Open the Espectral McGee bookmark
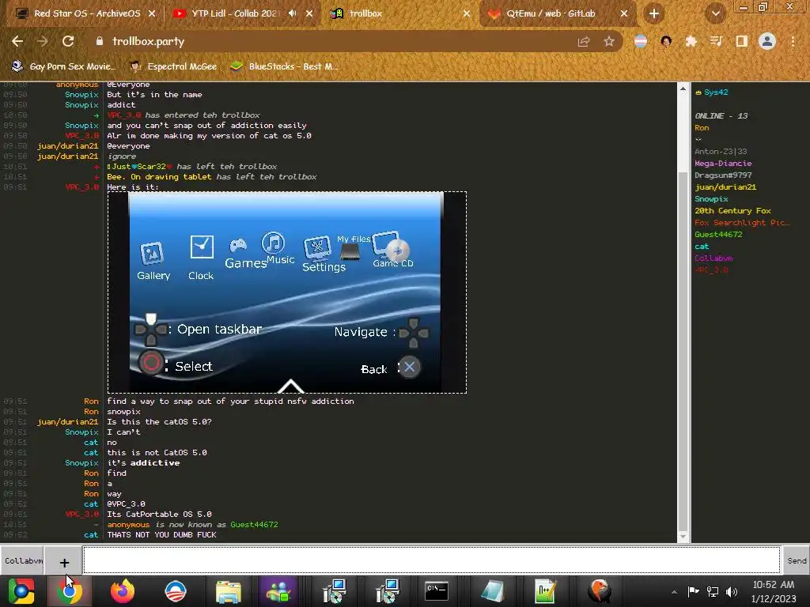 pos(175,66)
